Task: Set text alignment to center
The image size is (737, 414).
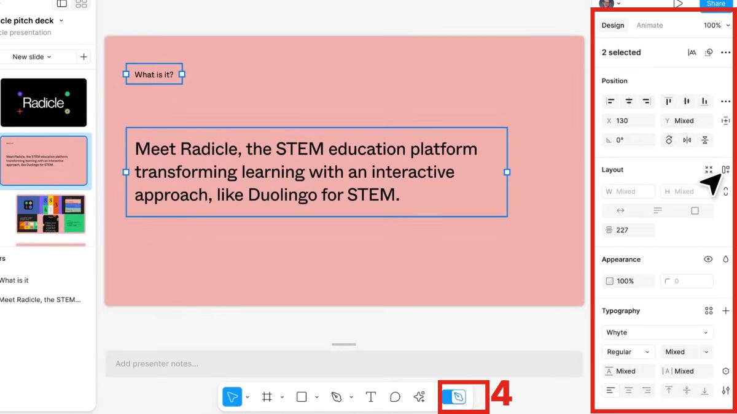Action: (x=628, y=390)
